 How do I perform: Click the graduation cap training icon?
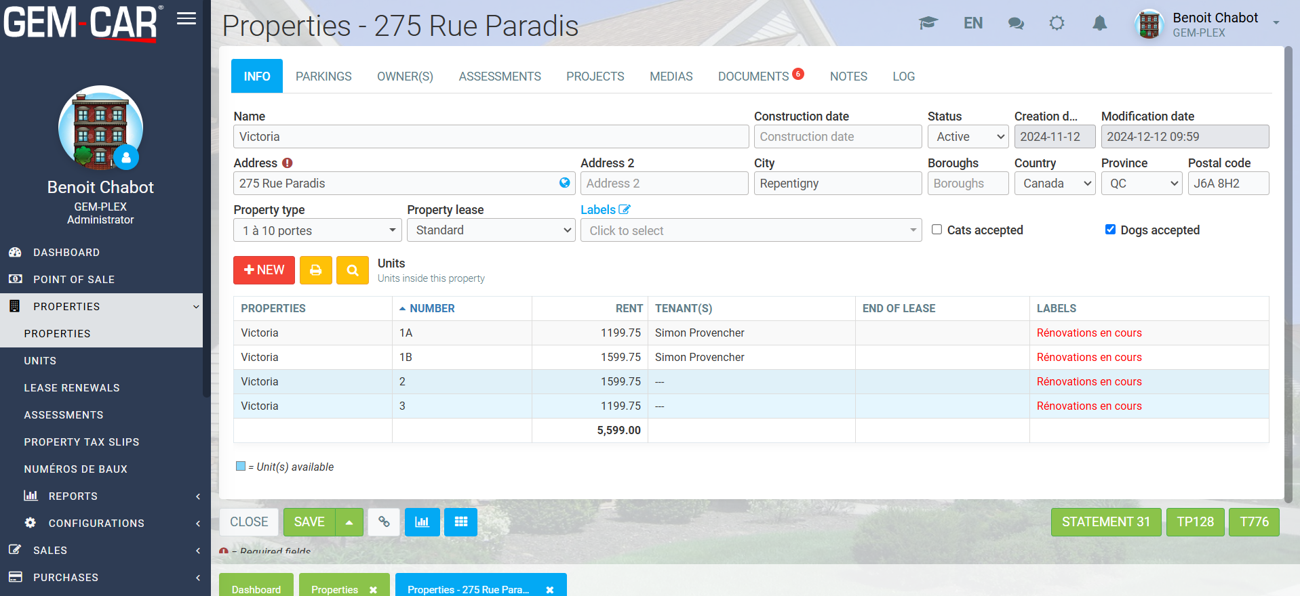928,24
